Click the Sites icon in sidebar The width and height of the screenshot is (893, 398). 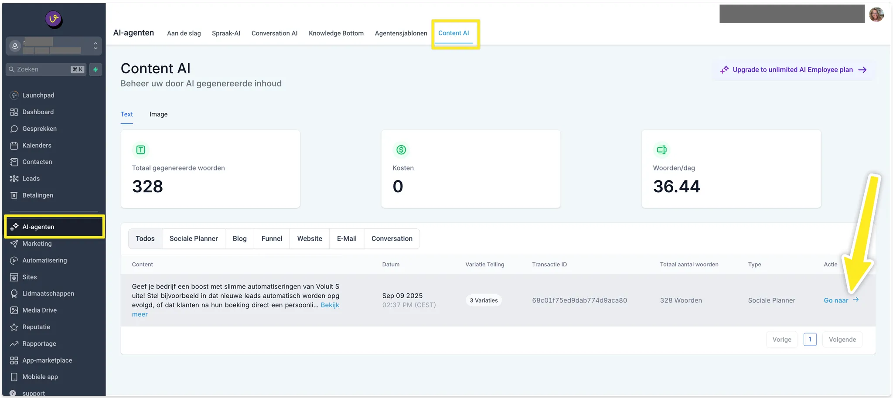pos(14,277)
